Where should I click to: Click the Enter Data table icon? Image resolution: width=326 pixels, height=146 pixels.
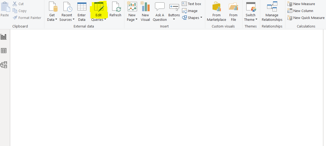[x=82, y=7]
